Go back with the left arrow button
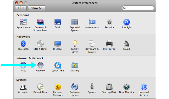This screenshot has height=99, width=169. [x=18, y=8]
